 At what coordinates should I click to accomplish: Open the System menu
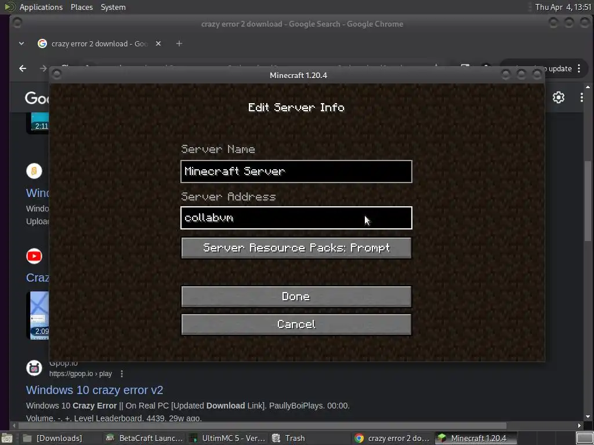[x=113, y=7]
